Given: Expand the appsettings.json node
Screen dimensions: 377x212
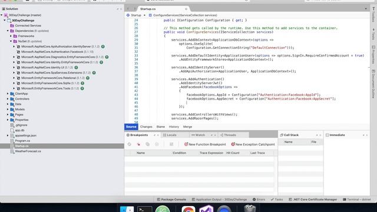Looking at the screenshot, I should click(8, 135).
